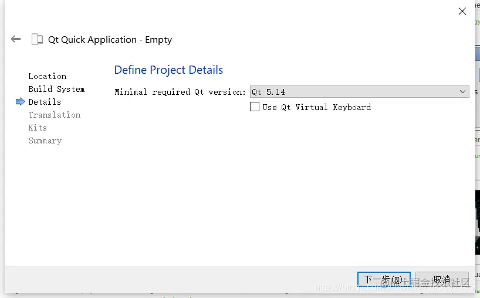
Task: Click the Define Project Details heading
Action: [x=168, y=70]
